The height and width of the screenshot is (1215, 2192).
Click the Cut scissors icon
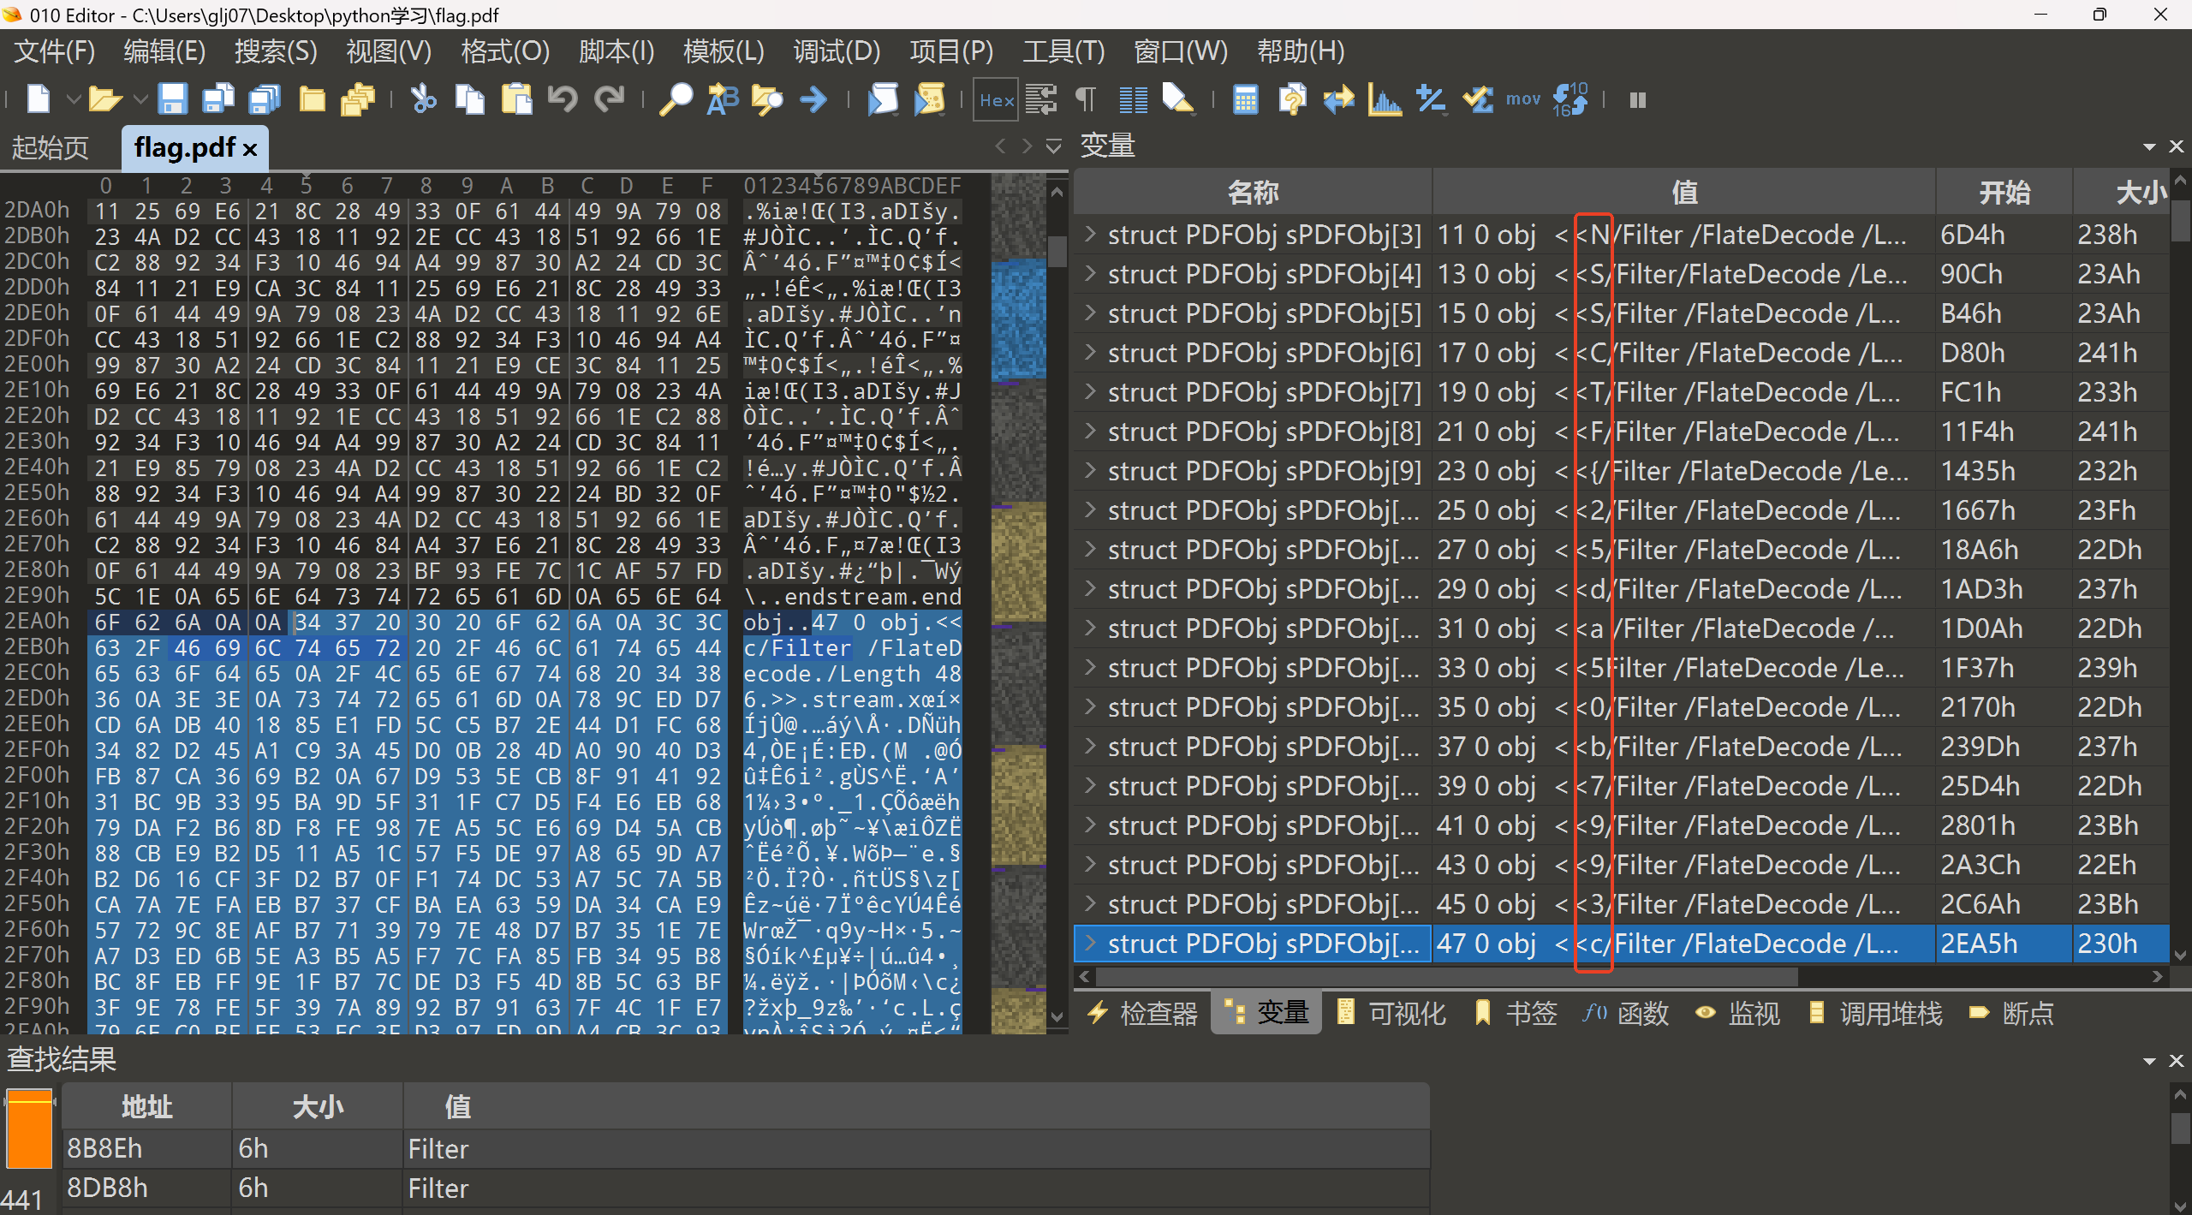pyautogui.click(x=423, y=100)
